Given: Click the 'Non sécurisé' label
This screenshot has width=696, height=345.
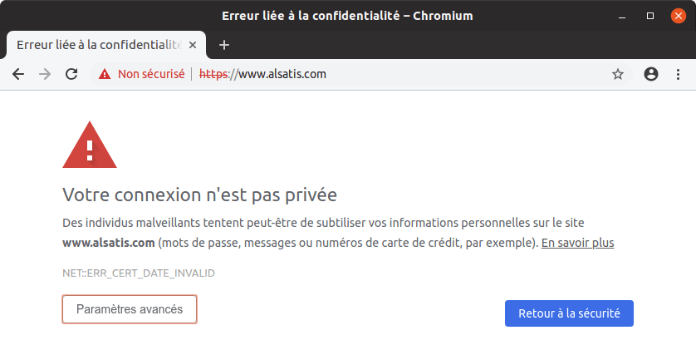Looking at the screenshot, I should click(x=151, y=74).
